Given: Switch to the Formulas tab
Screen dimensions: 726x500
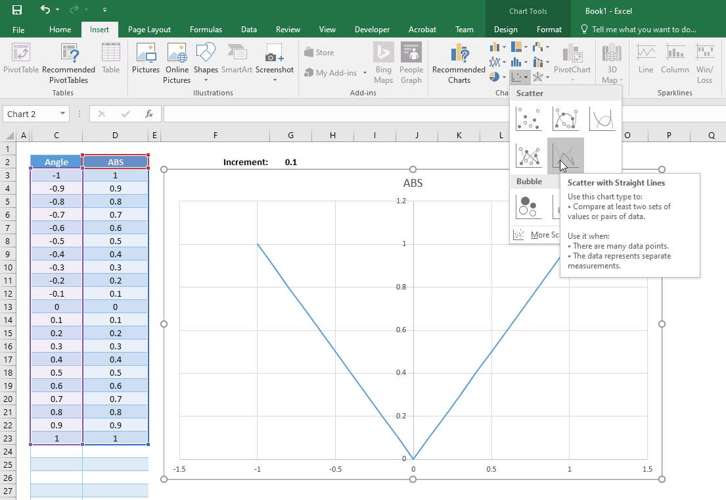Looking at the screenshot, I should (206, 29).
